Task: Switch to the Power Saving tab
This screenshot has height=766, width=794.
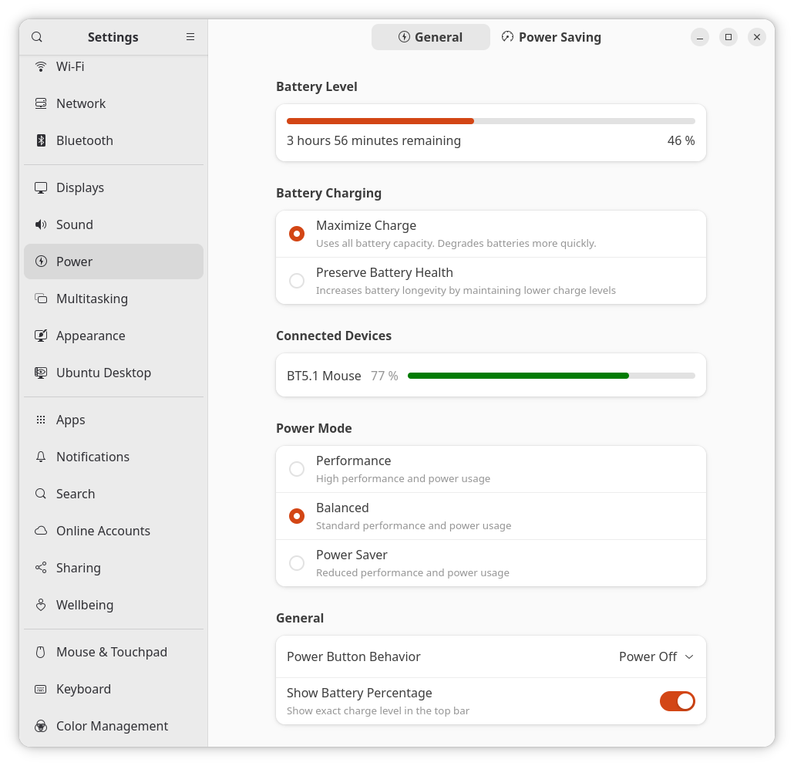Action: [551, 37]
